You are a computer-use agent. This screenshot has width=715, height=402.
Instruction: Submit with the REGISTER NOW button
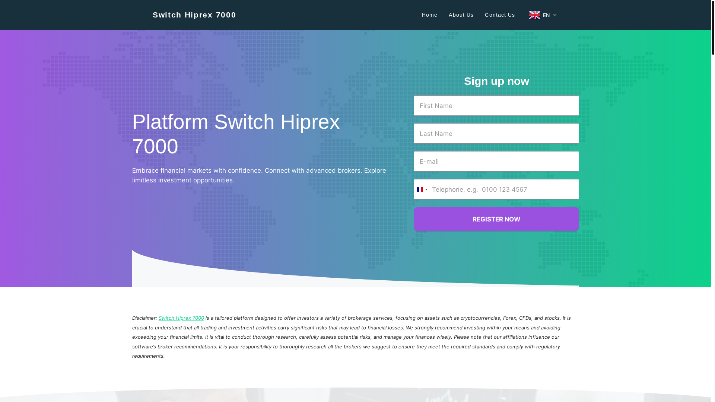click(496, 219)
